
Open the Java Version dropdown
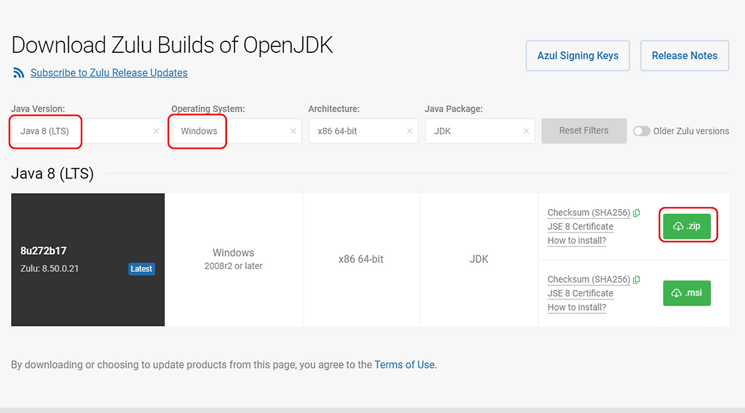[x=87, y=131]
